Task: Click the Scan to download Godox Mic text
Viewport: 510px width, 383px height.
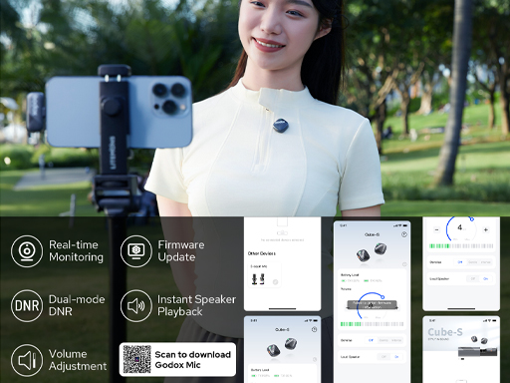Action: [193, 359]
